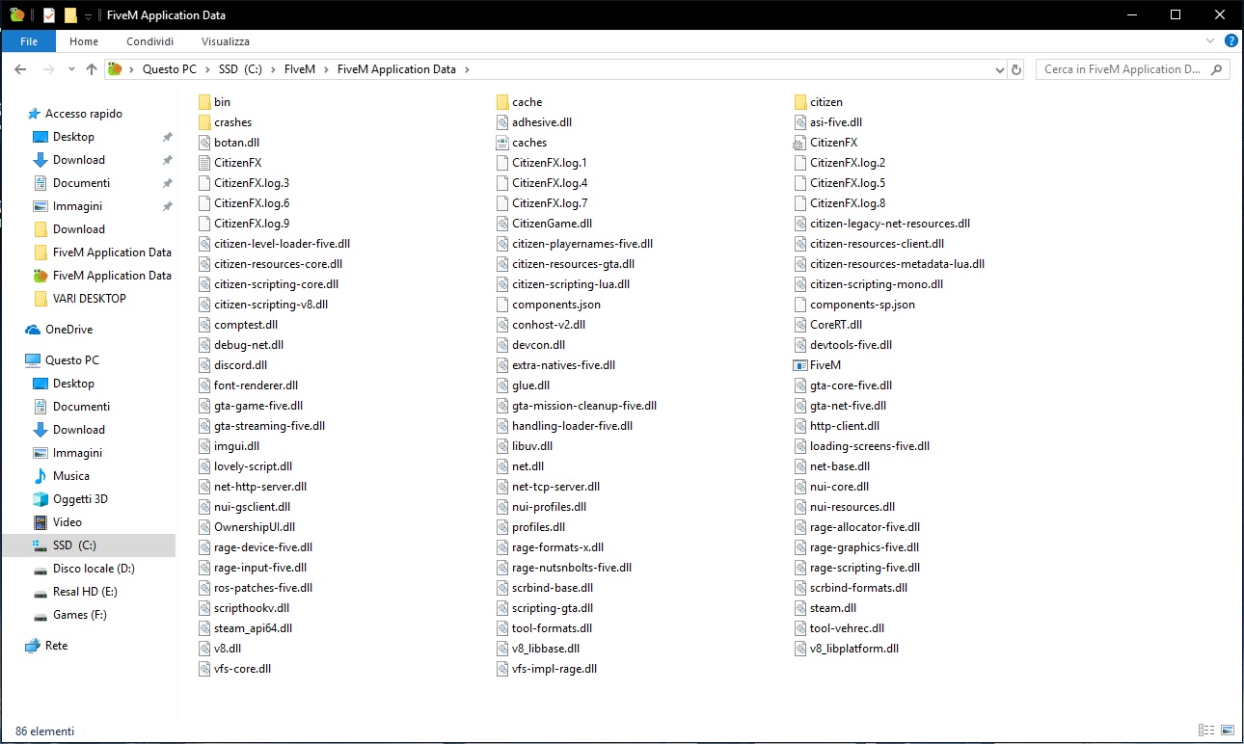The width and height of the screenshot is (1244, 744).
Task: Open the address bar history dropdown
Action: [999, 69]
